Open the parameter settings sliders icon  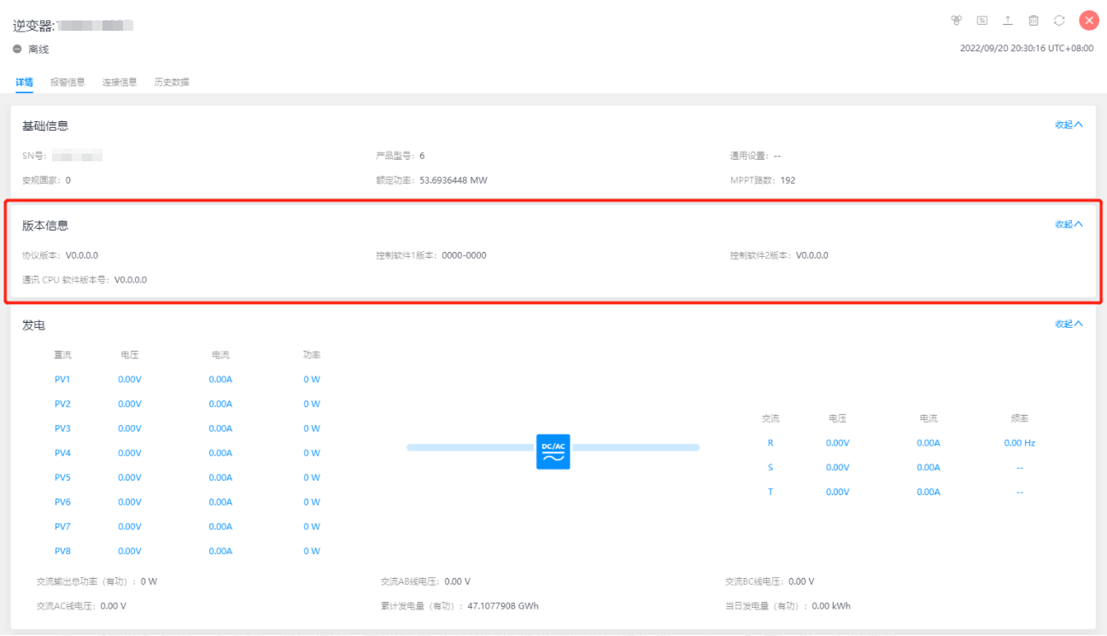coord(982,20)
